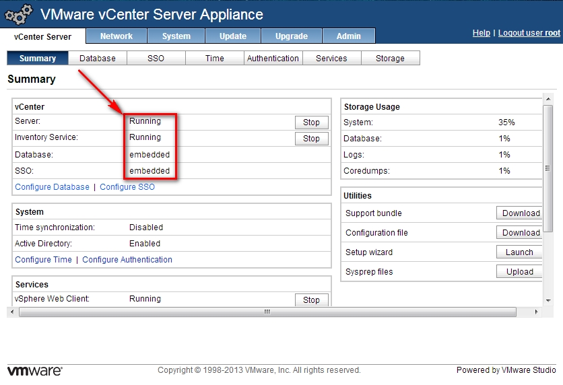Viewport: 563px width, 385px height.
Task: Click the vertical scrollbar thumb
Action: tap(548, 168)
